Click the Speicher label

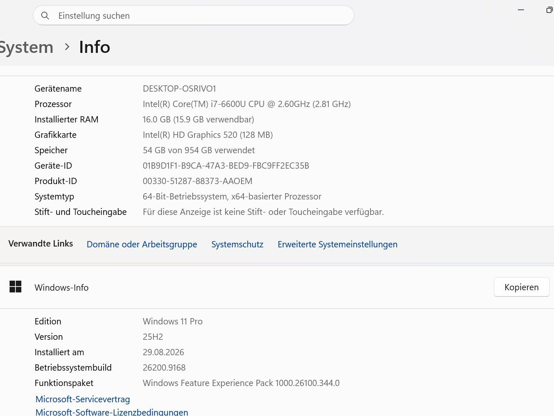[51, 150]
